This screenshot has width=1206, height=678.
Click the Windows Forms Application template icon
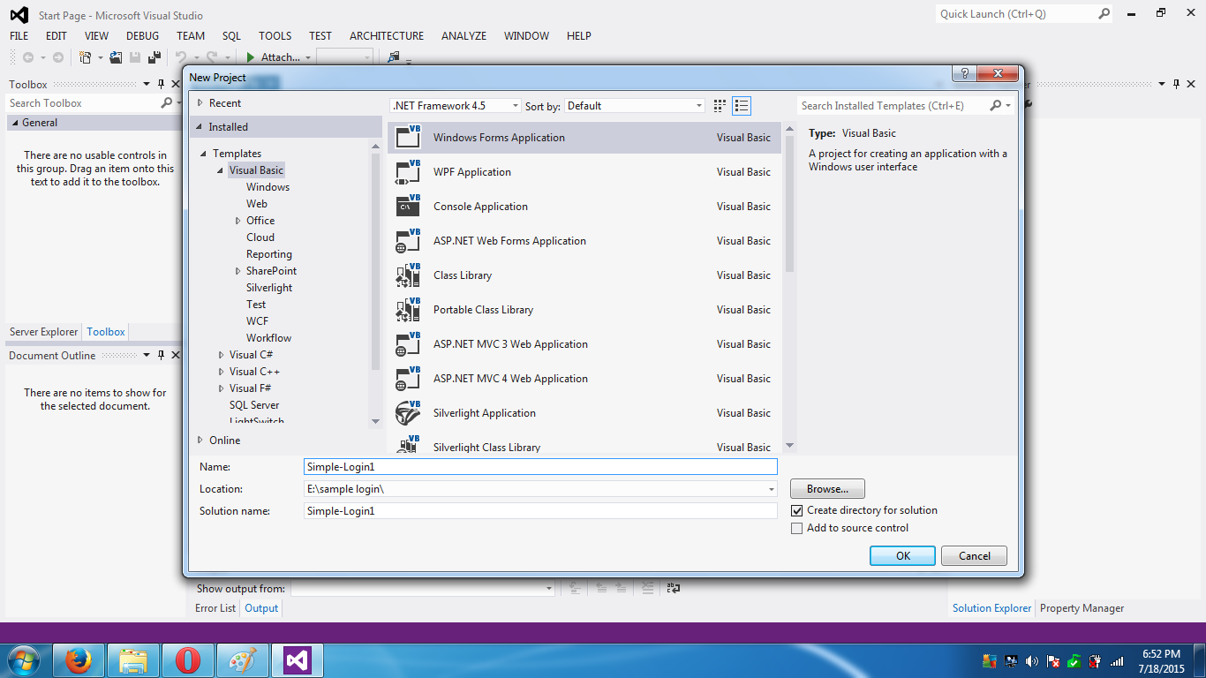point(408,137)
